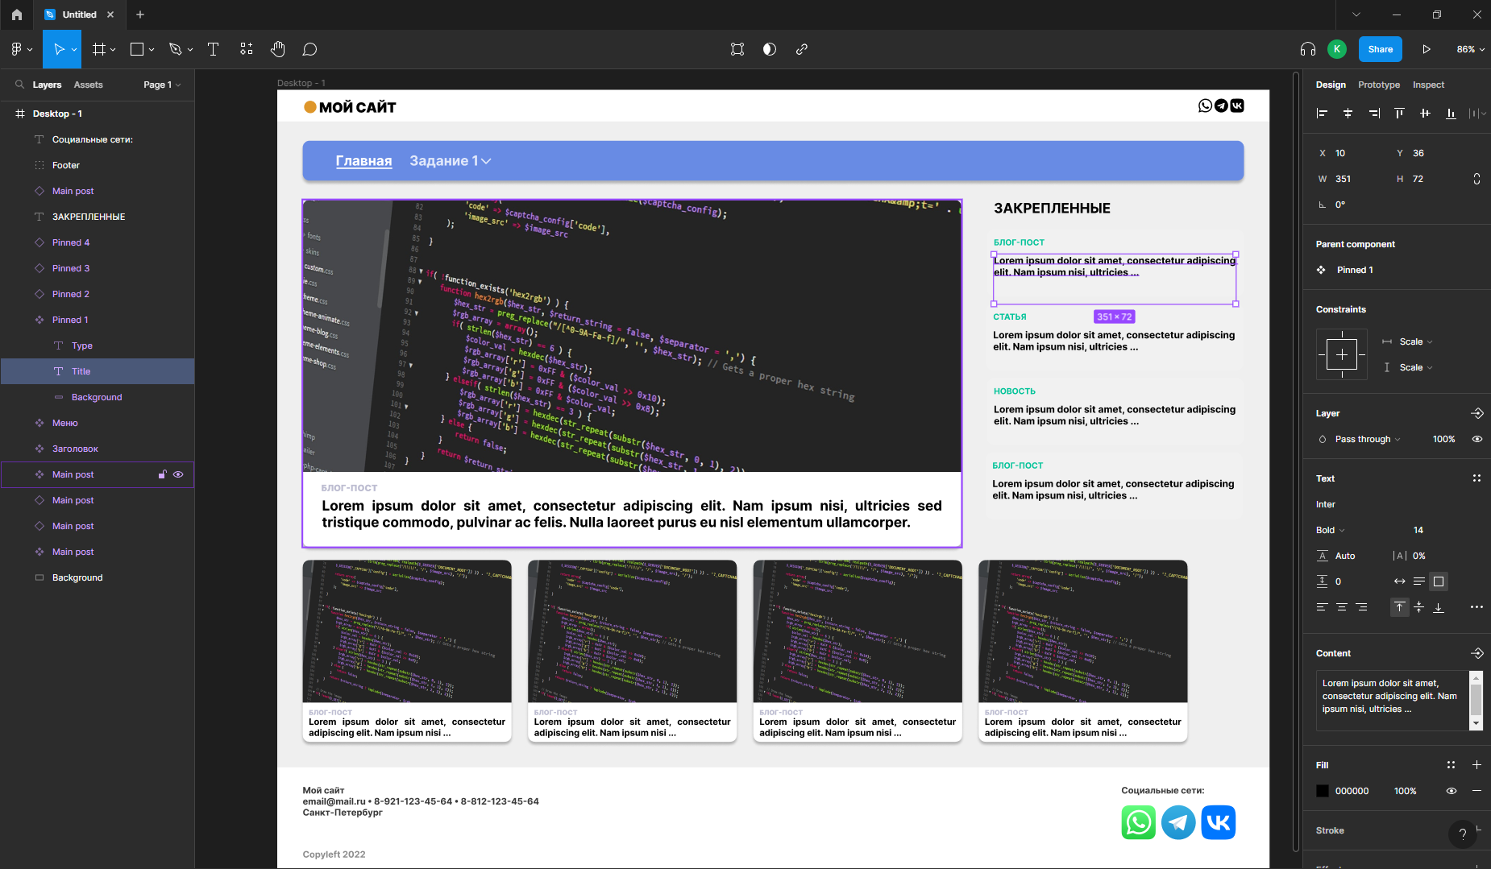This screenshot has width=1491, height=869.
Task: Select the Hand tool
Action: click(277, 49)
